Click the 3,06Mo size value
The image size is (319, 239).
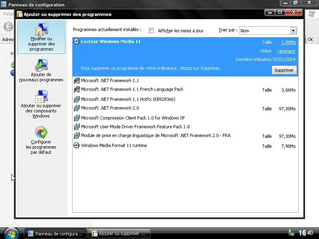click(288, 90)
